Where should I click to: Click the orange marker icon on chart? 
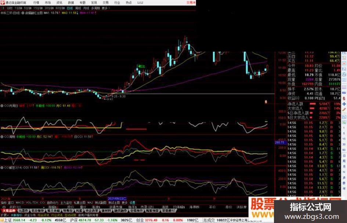266,102
